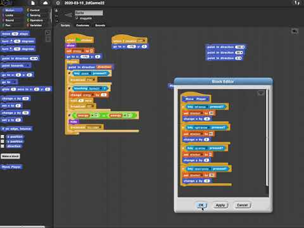This screenshot has width=304, height=228.
Task: Open the palette go to target dropdown
Action: coord(15,82)
